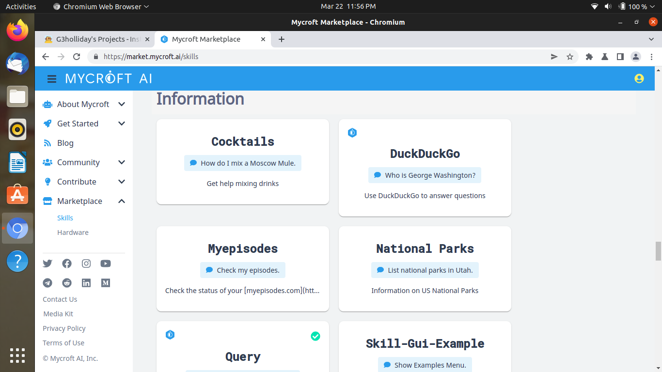Open Chromium three-dot menu
The height and width of the screenshot is (372, 662).
651,57
